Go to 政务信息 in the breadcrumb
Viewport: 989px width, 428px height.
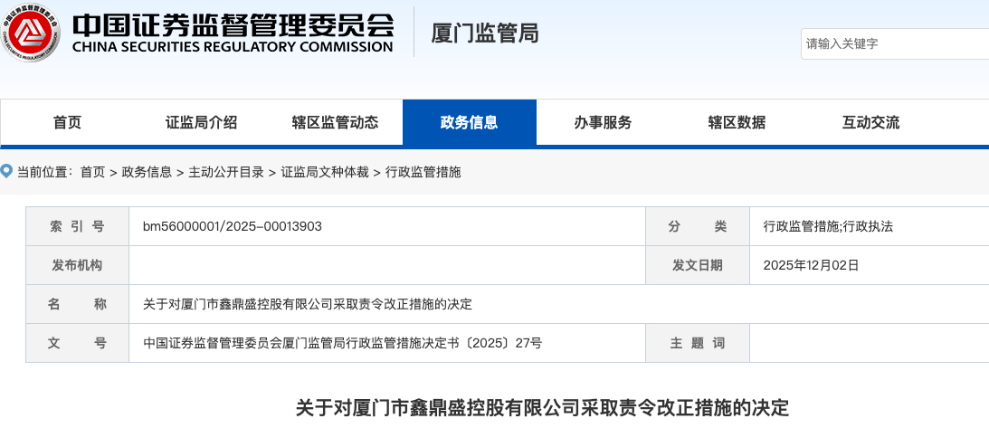pos(147,172)
